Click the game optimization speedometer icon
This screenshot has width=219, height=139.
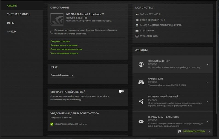click(141, 64)
